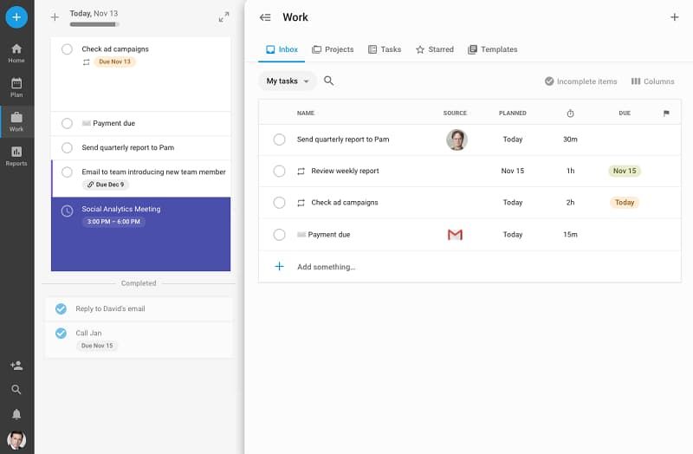This screenshot has width=693, height=454.
Task: Mark Check ad campaigns complete in Today list
Action: point(67,49)
